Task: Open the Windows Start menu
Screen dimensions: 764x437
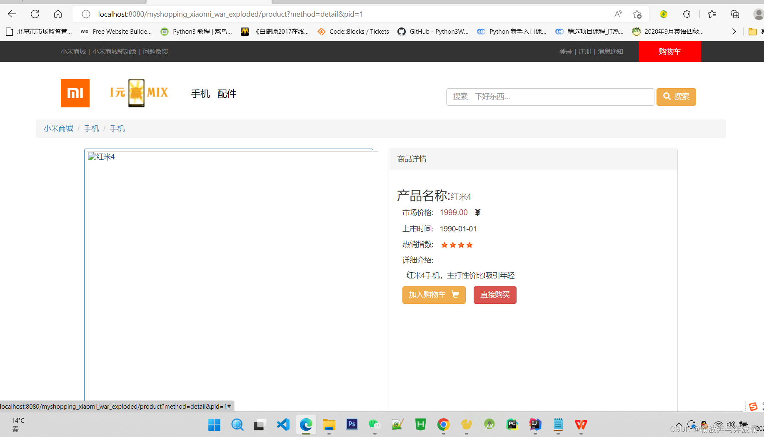Action: pos(214,425)
